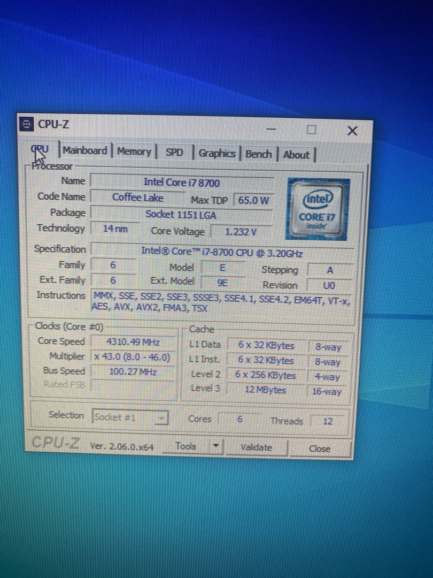Click the Tools button
This screenshot has height=578, width=433.
click(x=186, y=446)
